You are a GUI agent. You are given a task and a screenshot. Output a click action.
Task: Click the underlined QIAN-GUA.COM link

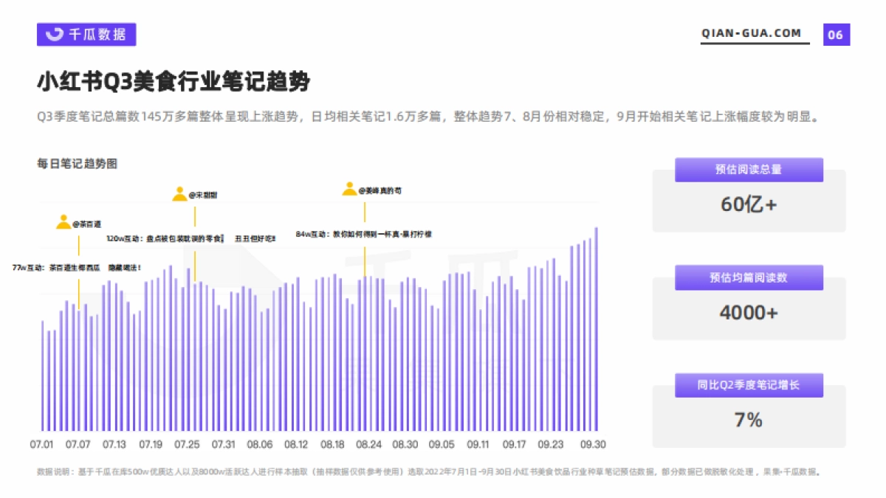pos(751,32)
